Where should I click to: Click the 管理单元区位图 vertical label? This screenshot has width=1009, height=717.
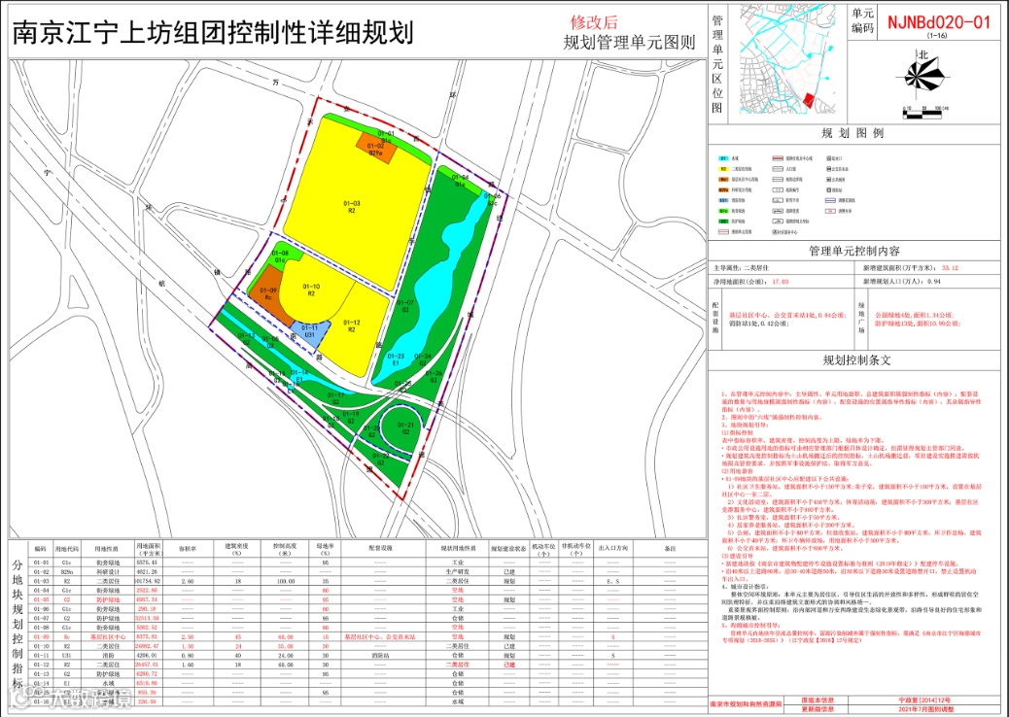coord(717,63)
